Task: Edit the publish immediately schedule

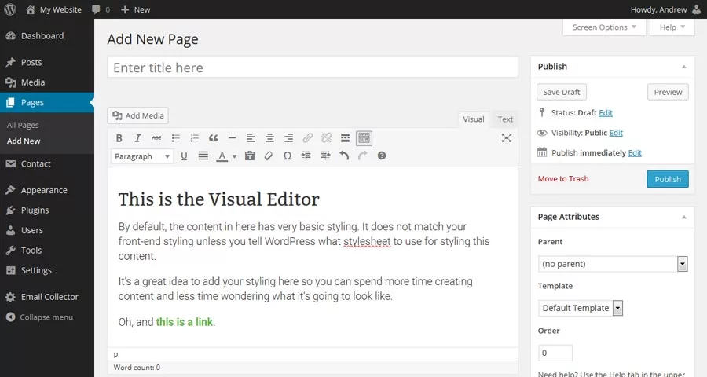Action: click(635, 153)
